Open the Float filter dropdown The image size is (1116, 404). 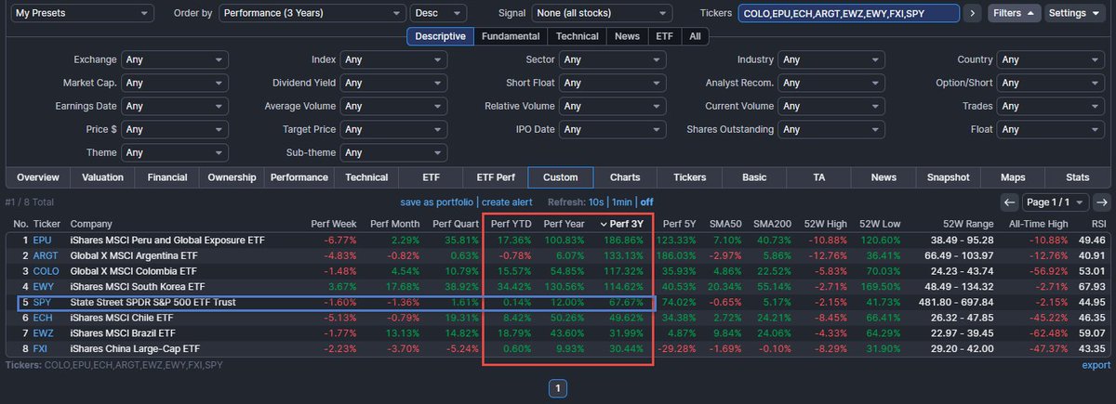[x=1051, y=129]
